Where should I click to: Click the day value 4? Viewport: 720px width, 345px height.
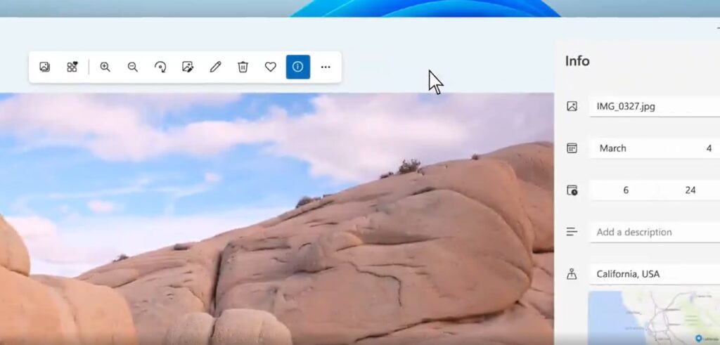[x=709, y=149]
